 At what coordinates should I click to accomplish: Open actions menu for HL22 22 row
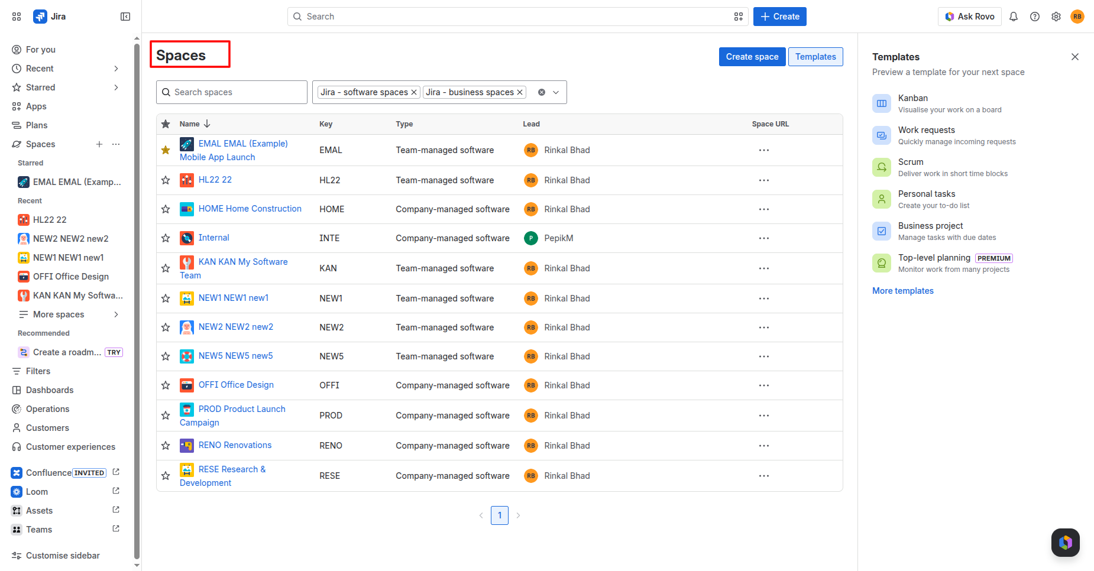764,180
